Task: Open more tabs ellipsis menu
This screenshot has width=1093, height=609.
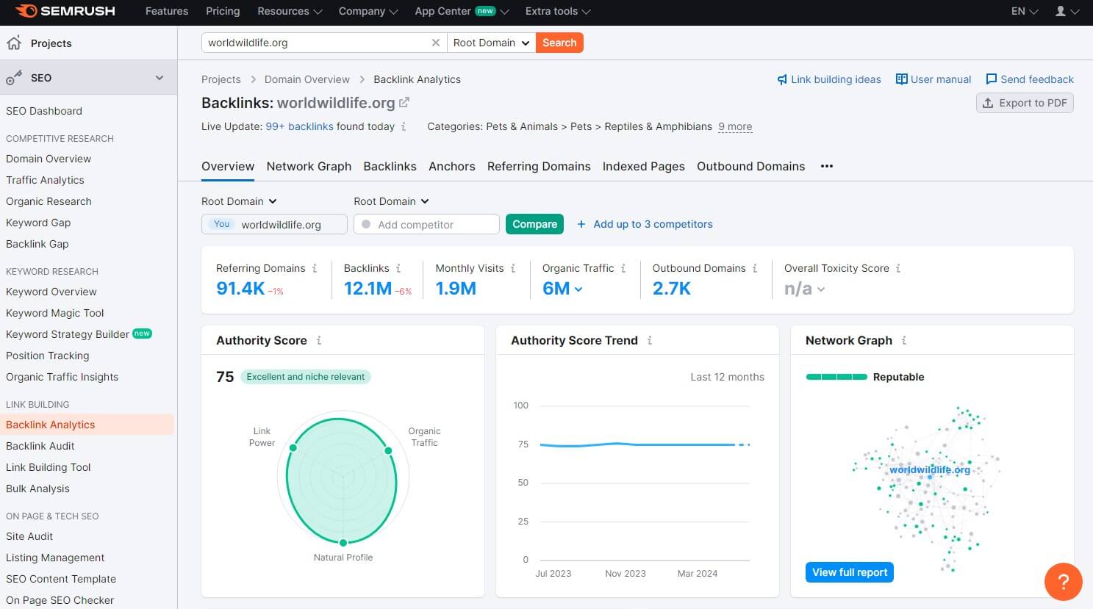Action: coord(827,166)
